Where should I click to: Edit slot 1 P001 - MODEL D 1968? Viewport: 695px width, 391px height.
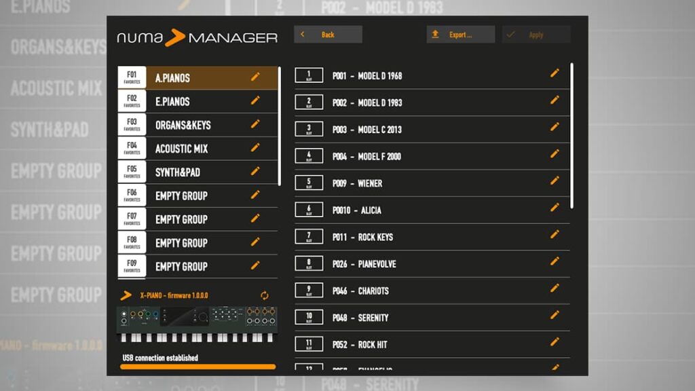coord(555,73)
